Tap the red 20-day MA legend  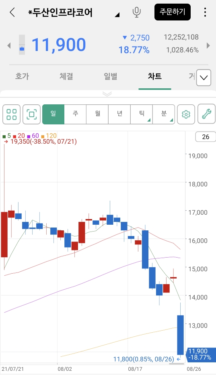(19, 136)
